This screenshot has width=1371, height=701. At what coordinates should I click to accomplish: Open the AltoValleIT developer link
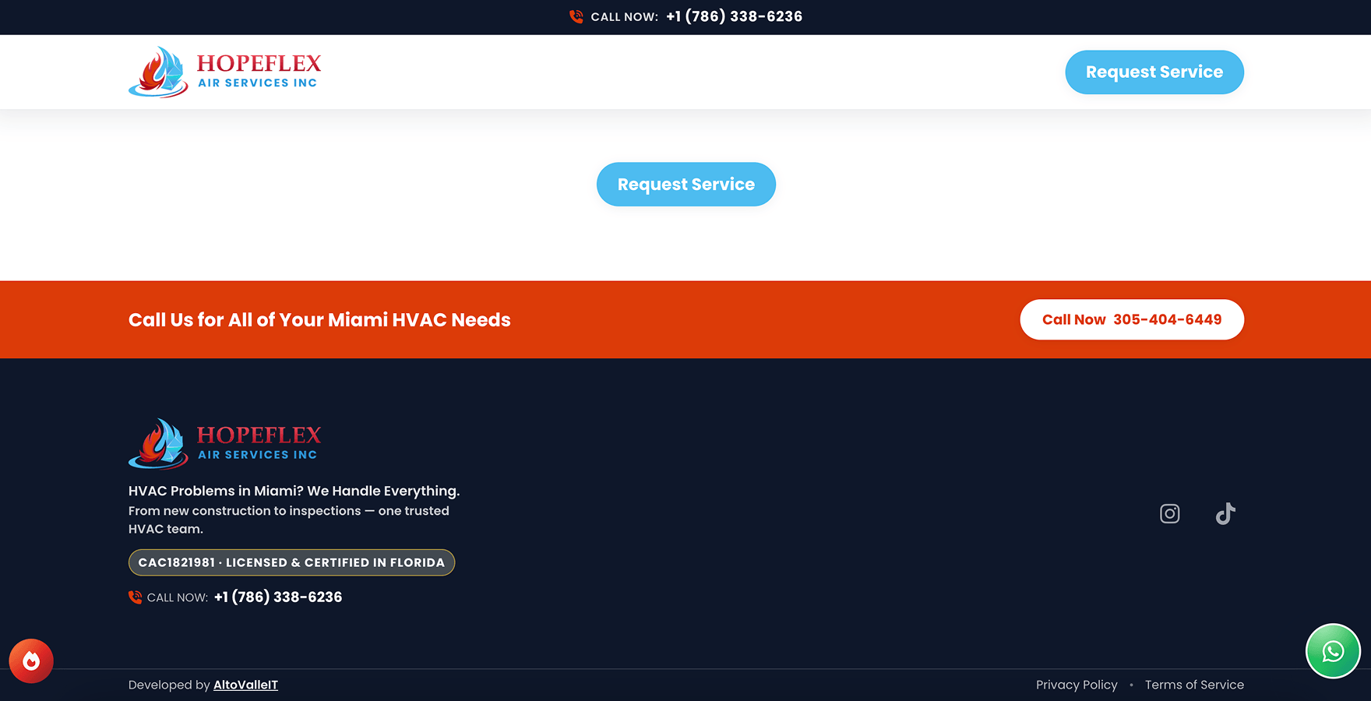245,685
